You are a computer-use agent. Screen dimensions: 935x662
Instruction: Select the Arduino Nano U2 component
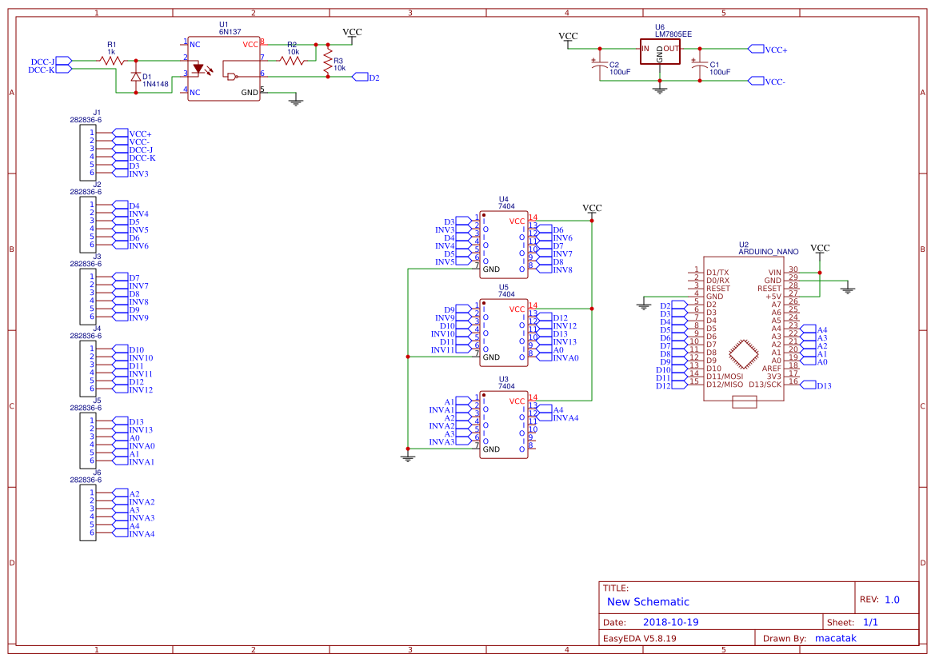coord(744,328)
